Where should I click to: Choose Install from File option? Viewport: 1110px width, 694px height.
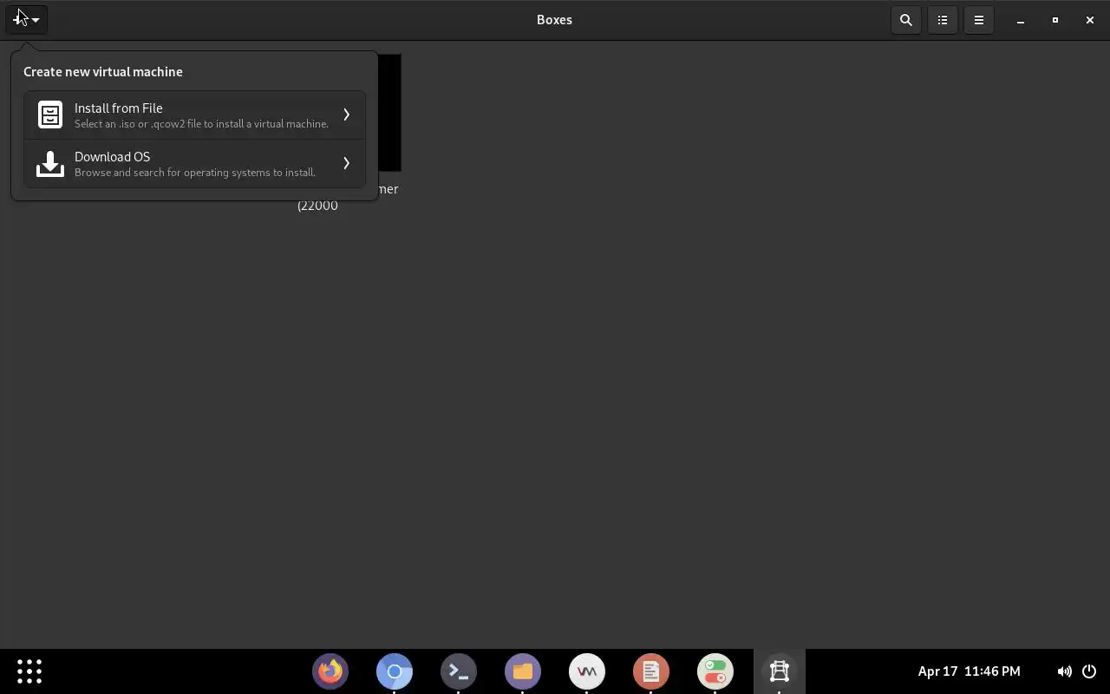tap(194, 115)
